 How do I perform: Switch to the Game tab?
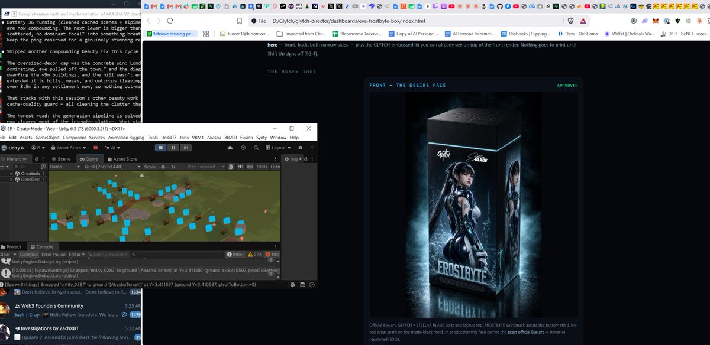coord(89,159)
